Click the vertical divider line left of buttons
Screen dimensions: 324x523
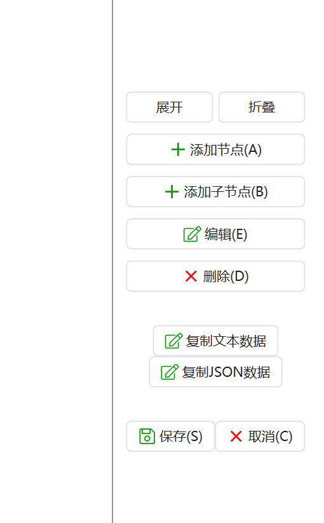pyautogui.click(x=112, y=262)
